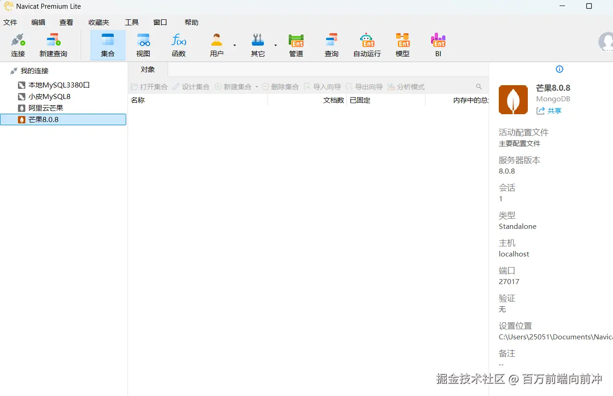Launch the BI toolbar icon

pyautogui.click(x=438, y=45)
